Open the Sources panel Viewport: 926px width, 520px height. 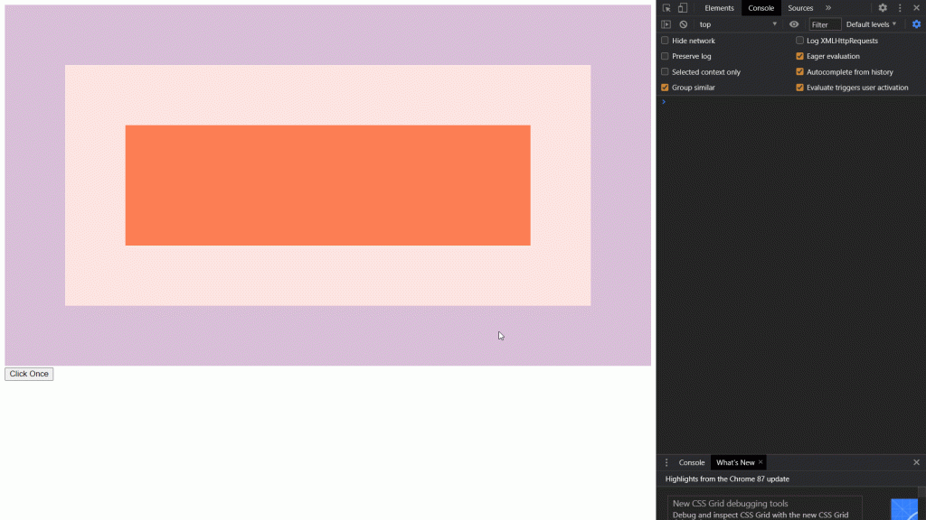(799, 8)
